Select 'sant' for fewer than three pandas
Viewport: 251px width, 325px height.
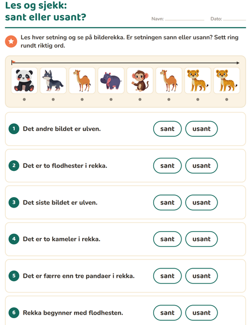pyautogui.click(x=167, y=276)
